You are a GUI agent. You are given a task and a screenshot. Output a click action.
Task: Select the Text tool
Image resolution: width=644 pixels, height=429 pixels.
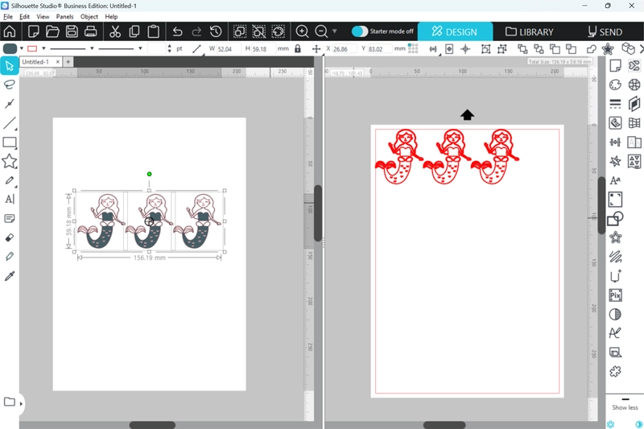(x=10, y=200)
